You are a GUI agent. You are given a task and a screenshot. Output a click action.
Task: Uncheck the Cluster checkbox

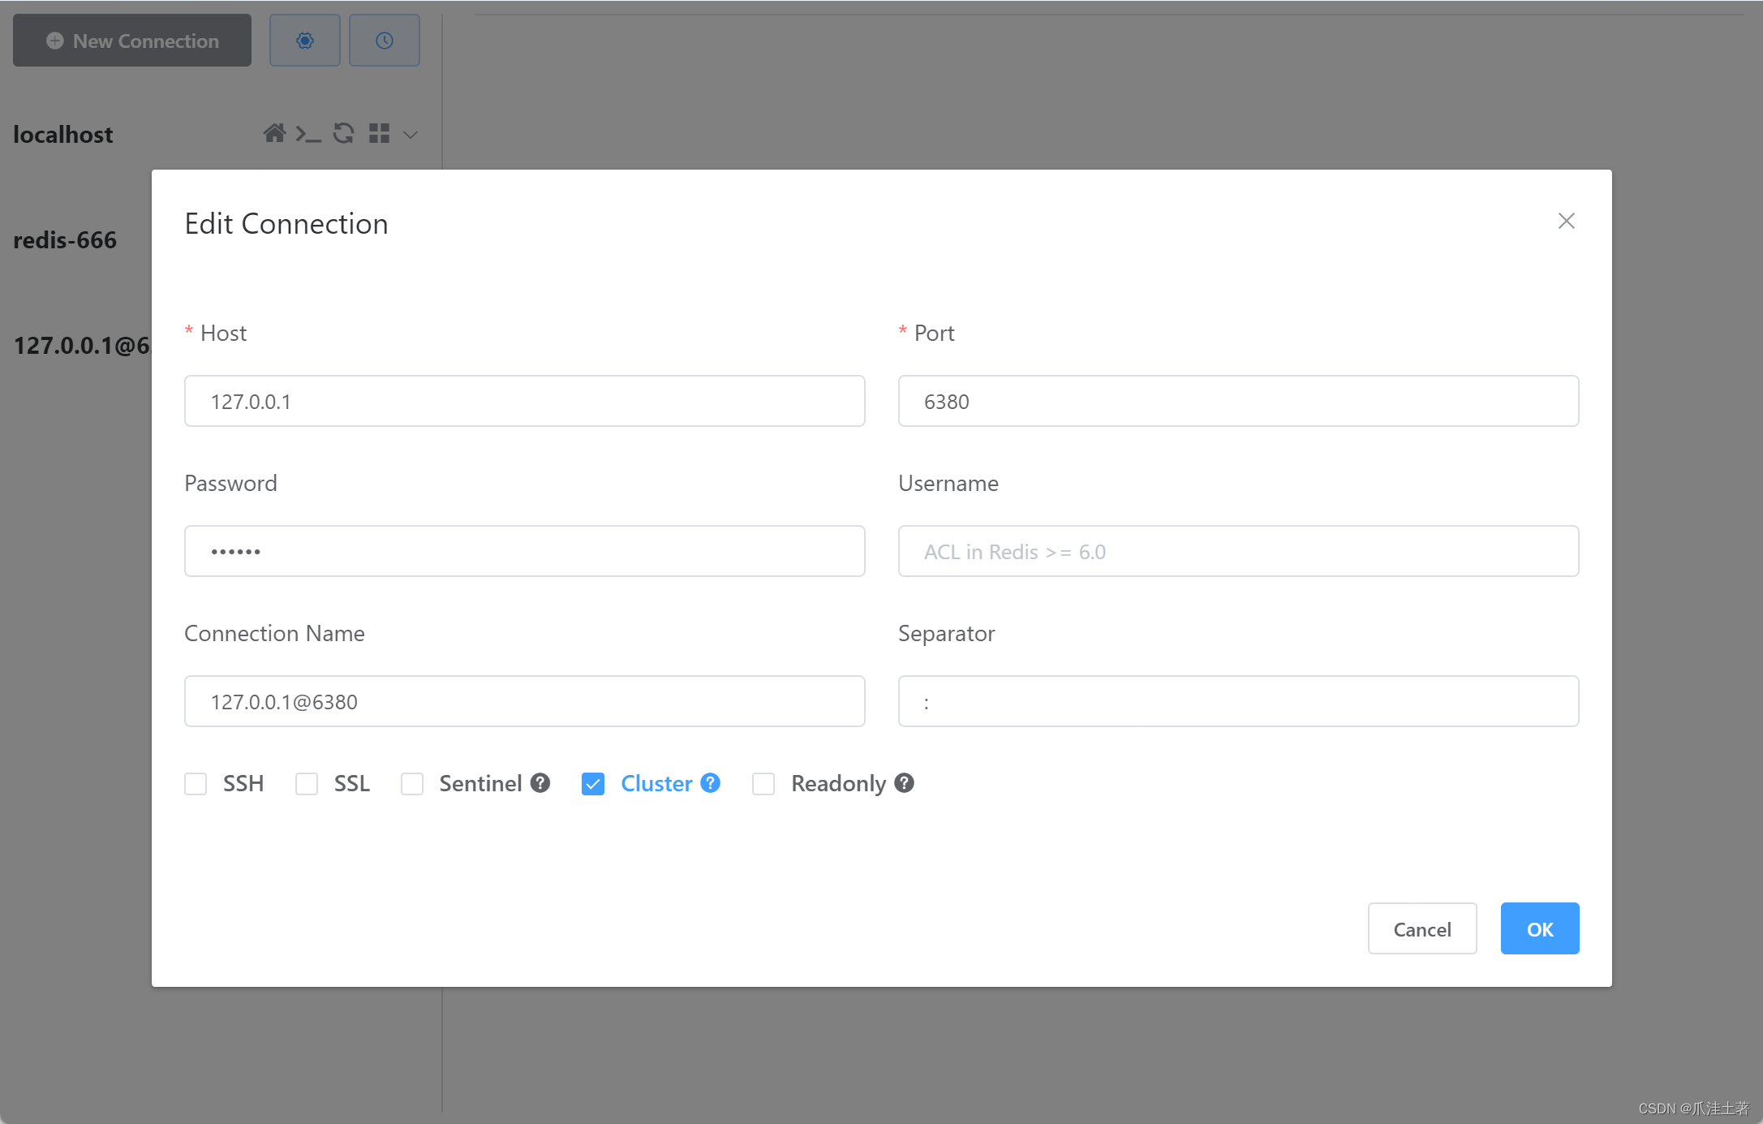tap(593, 783)
